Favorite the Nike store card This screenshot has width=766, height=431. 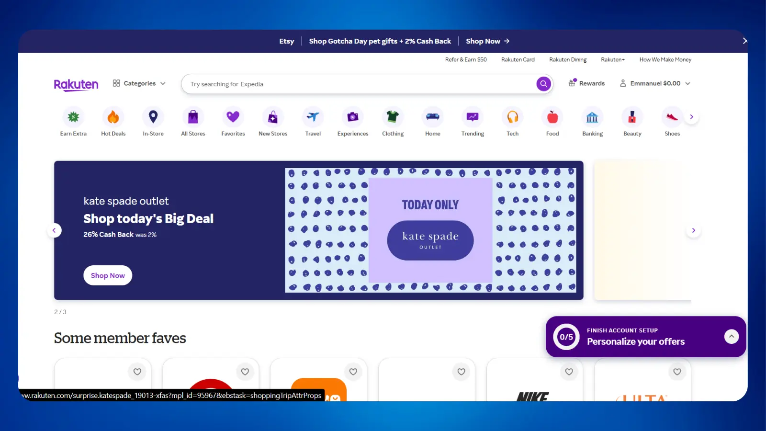coord(569,372)
